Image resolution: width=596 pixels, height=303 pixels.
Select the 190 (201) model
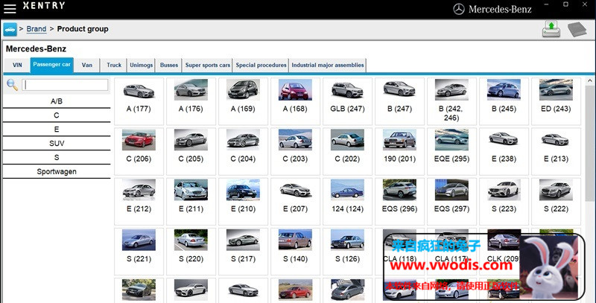[x=399, y=152]
